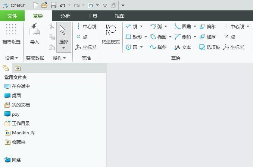Open the 草绘 group 中心线 dropdown arrow
This screenshot has width=253, height=167.
click(x=248, y=26)
